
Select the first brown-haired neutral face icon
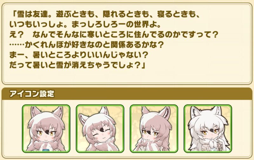pos(46,129)
